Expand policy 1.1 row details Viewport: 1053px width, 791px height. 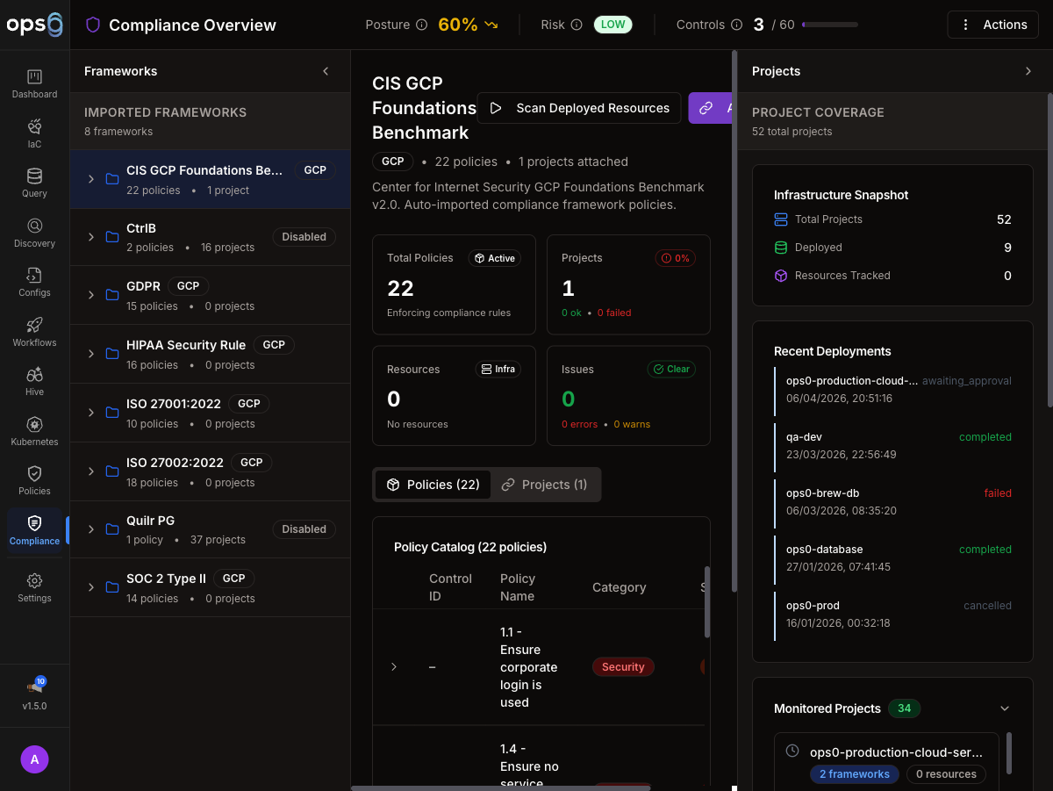pyautogui.click(x=394, y=667)
